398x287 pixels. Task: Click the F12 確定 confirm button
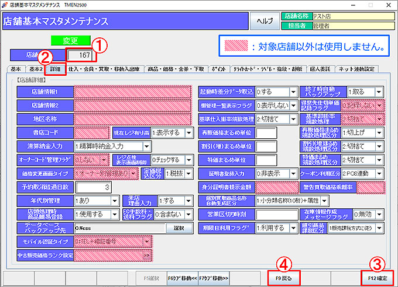(x=378, y=278)
